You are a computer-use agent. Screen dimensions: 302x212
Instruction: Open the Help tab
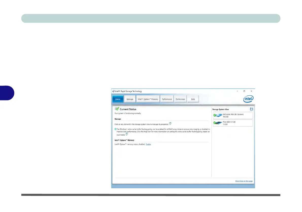(193, 99)
